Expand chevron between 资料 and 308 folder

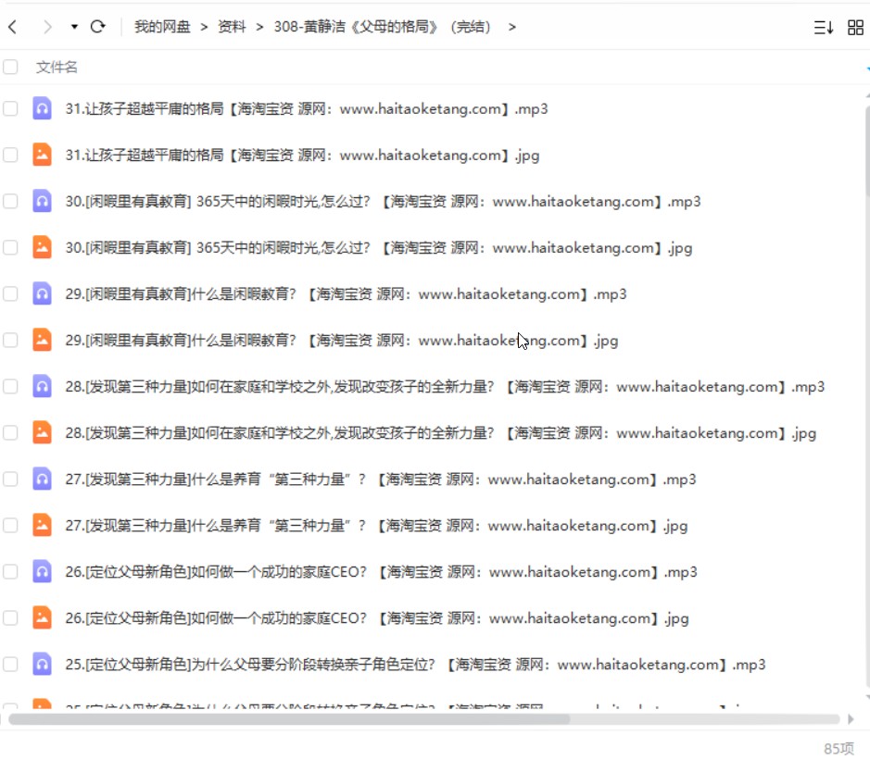[x=259, y=27]
